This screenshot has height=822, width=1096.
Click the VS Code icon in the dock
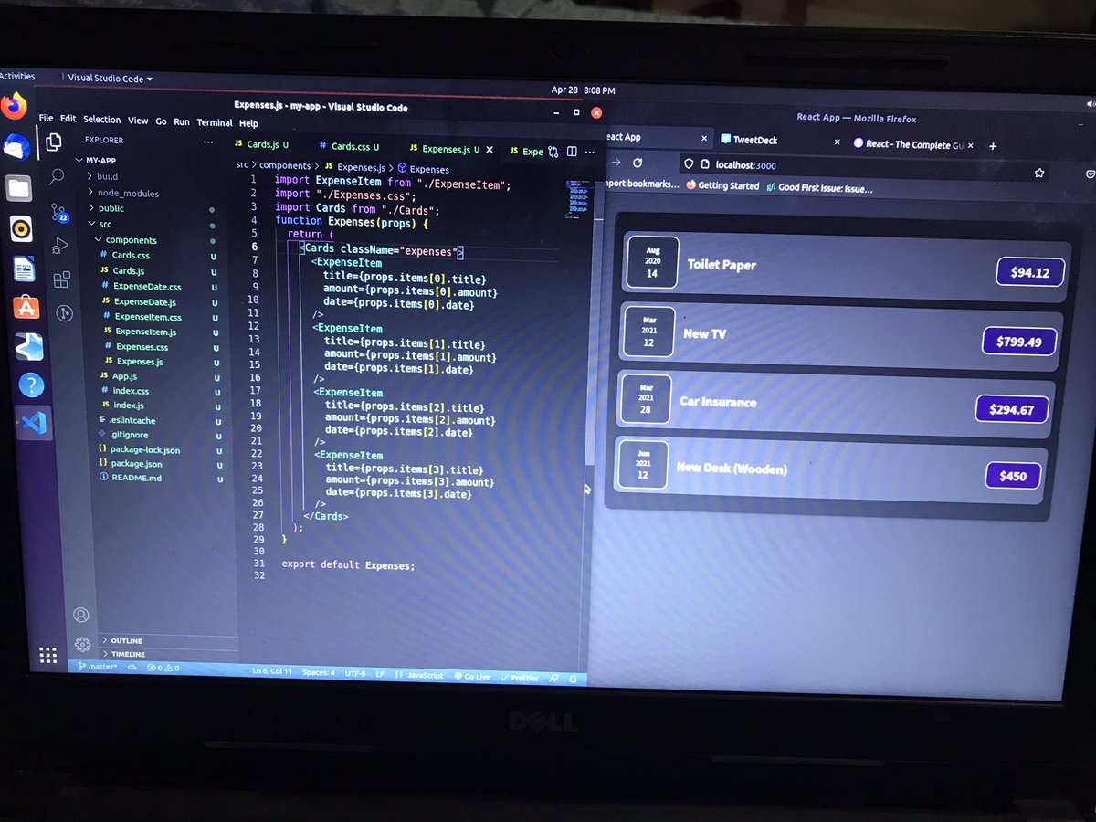pyautogui.click(x=33, y=424)
